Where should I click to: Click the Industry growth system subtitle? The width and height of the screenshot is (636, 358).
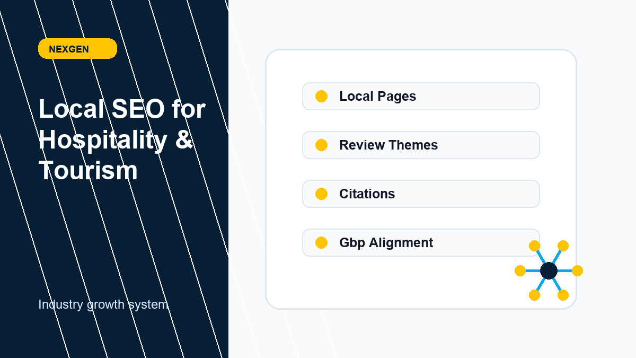pyautogui.click(x=103, y=305)
